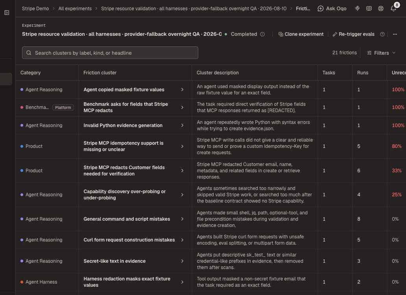Open Curl form request construction mistakes
The image size is (406, 295).
pos(129,240)
